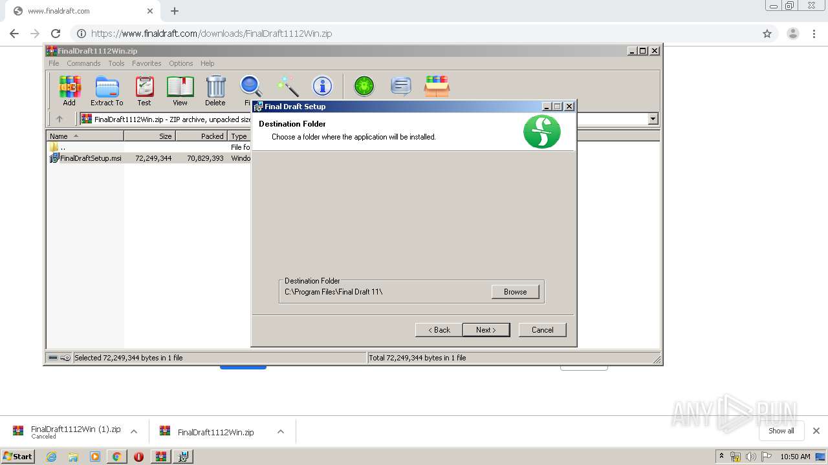The image size is (828, 465).
Task: Close the www.finaldraft.com tab
Action: pyautogui.click(x=150, y=11)
